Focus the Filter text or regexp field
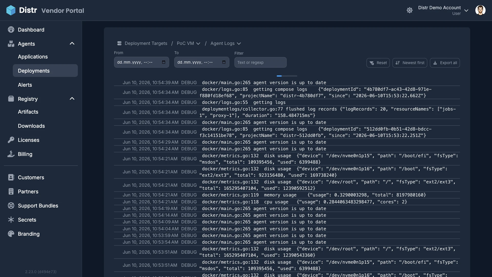492x277 pixels. 260,62
